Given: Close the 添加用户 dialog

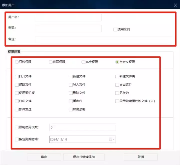Looking at the screenshot, I should pos(175,5).
